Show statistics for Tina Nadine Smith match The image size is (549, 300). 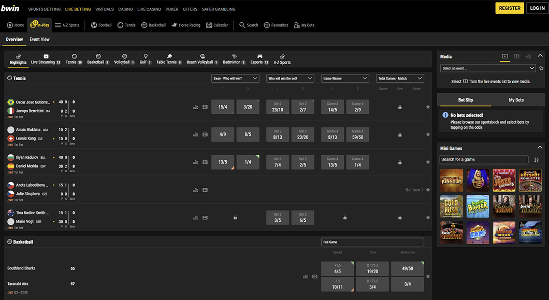coord(196,217)
